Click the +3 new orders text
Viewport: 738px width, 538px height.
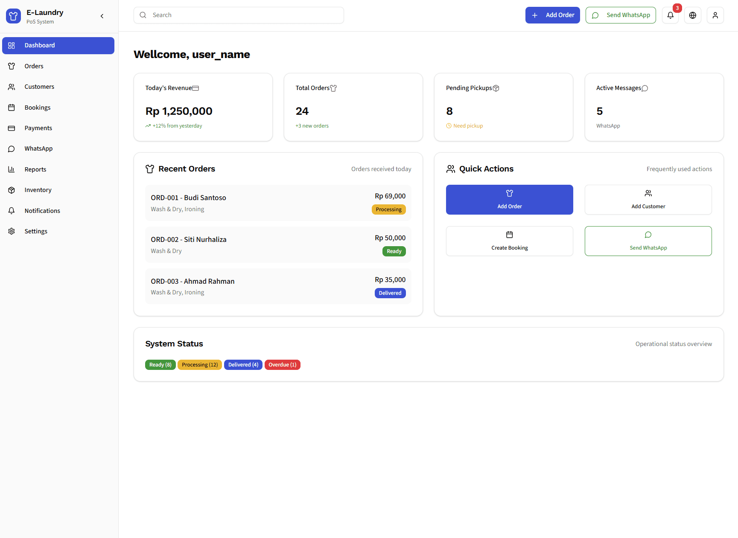pos(312,126)
